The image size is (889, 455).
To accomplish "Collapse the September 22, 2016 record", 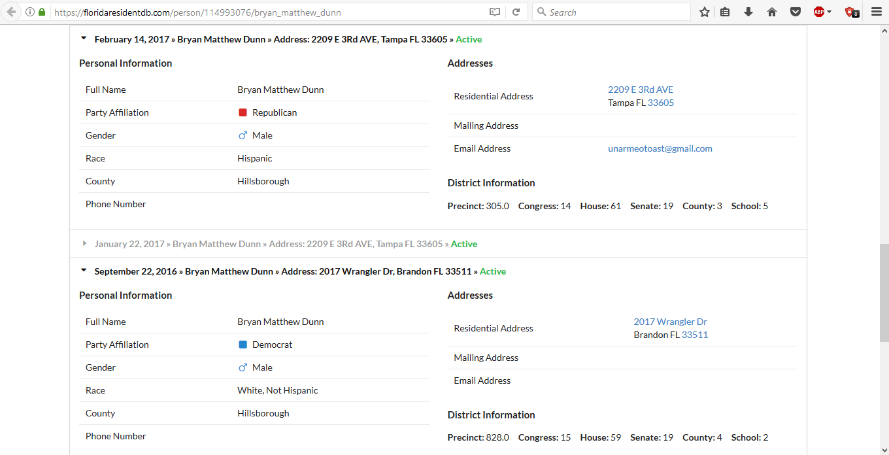I will pyautogui.click(x=84, y=271).
